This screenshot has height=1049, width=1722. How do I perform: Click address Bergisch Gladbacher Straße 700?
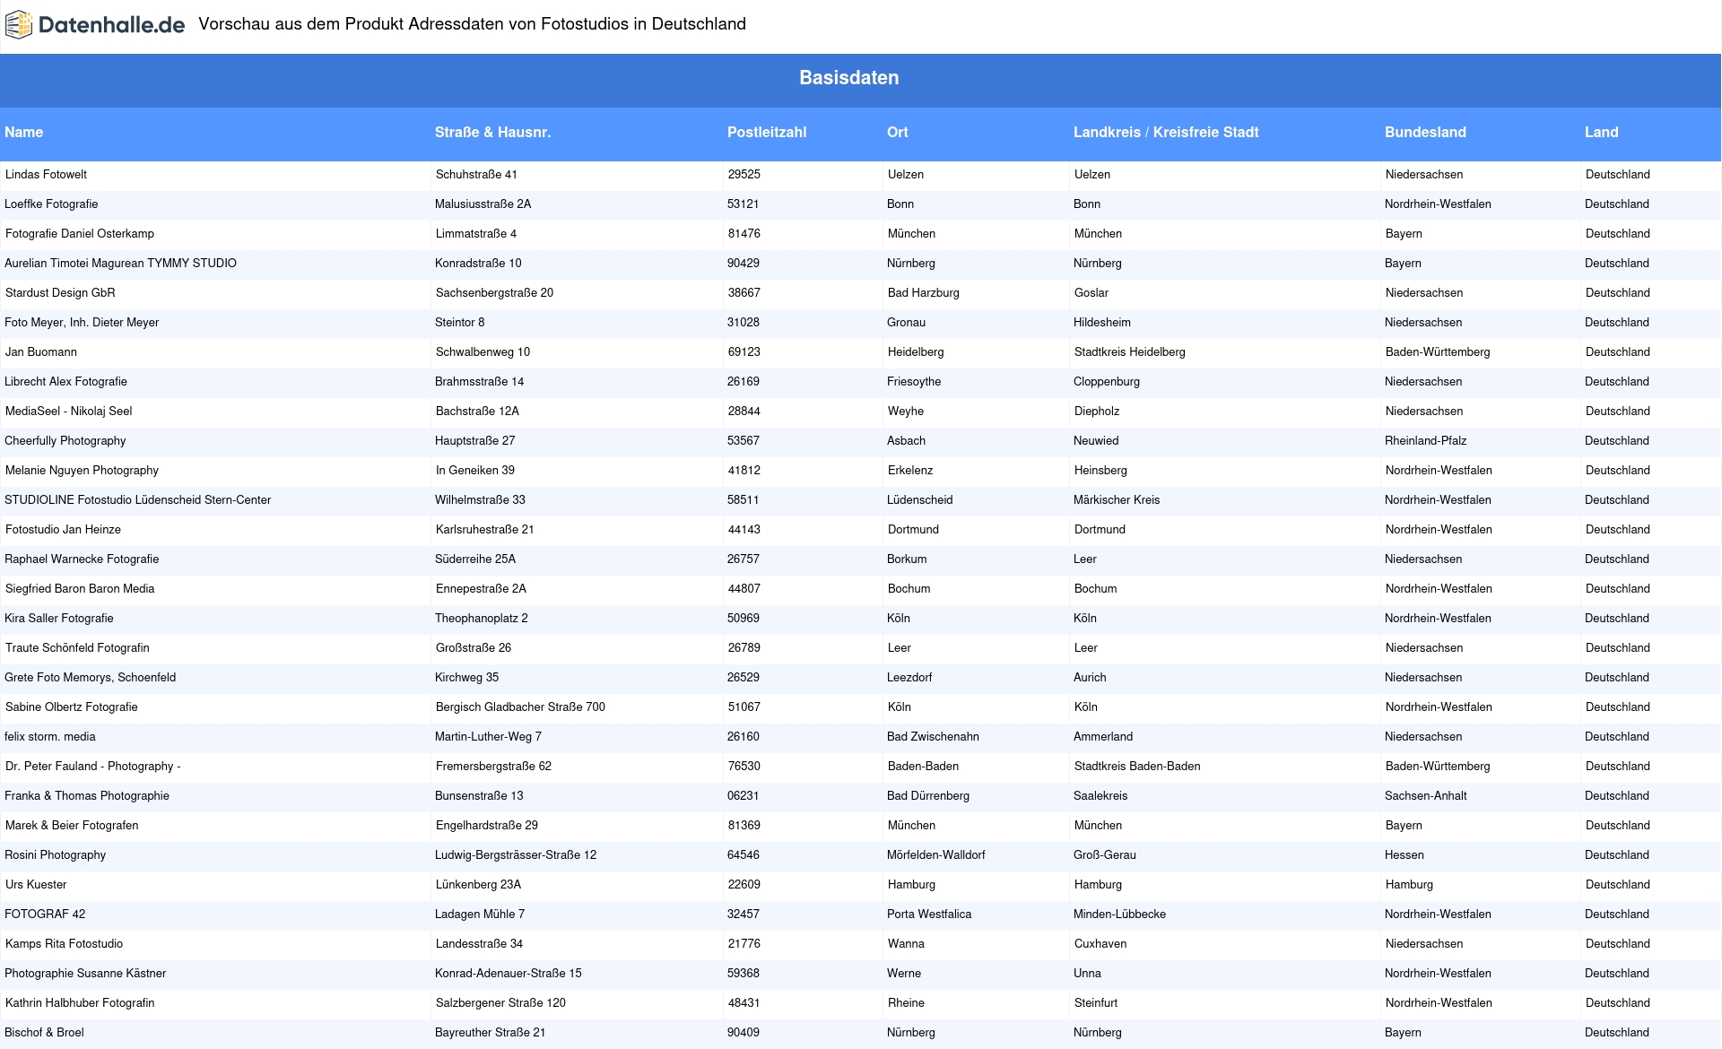[520, 707]
